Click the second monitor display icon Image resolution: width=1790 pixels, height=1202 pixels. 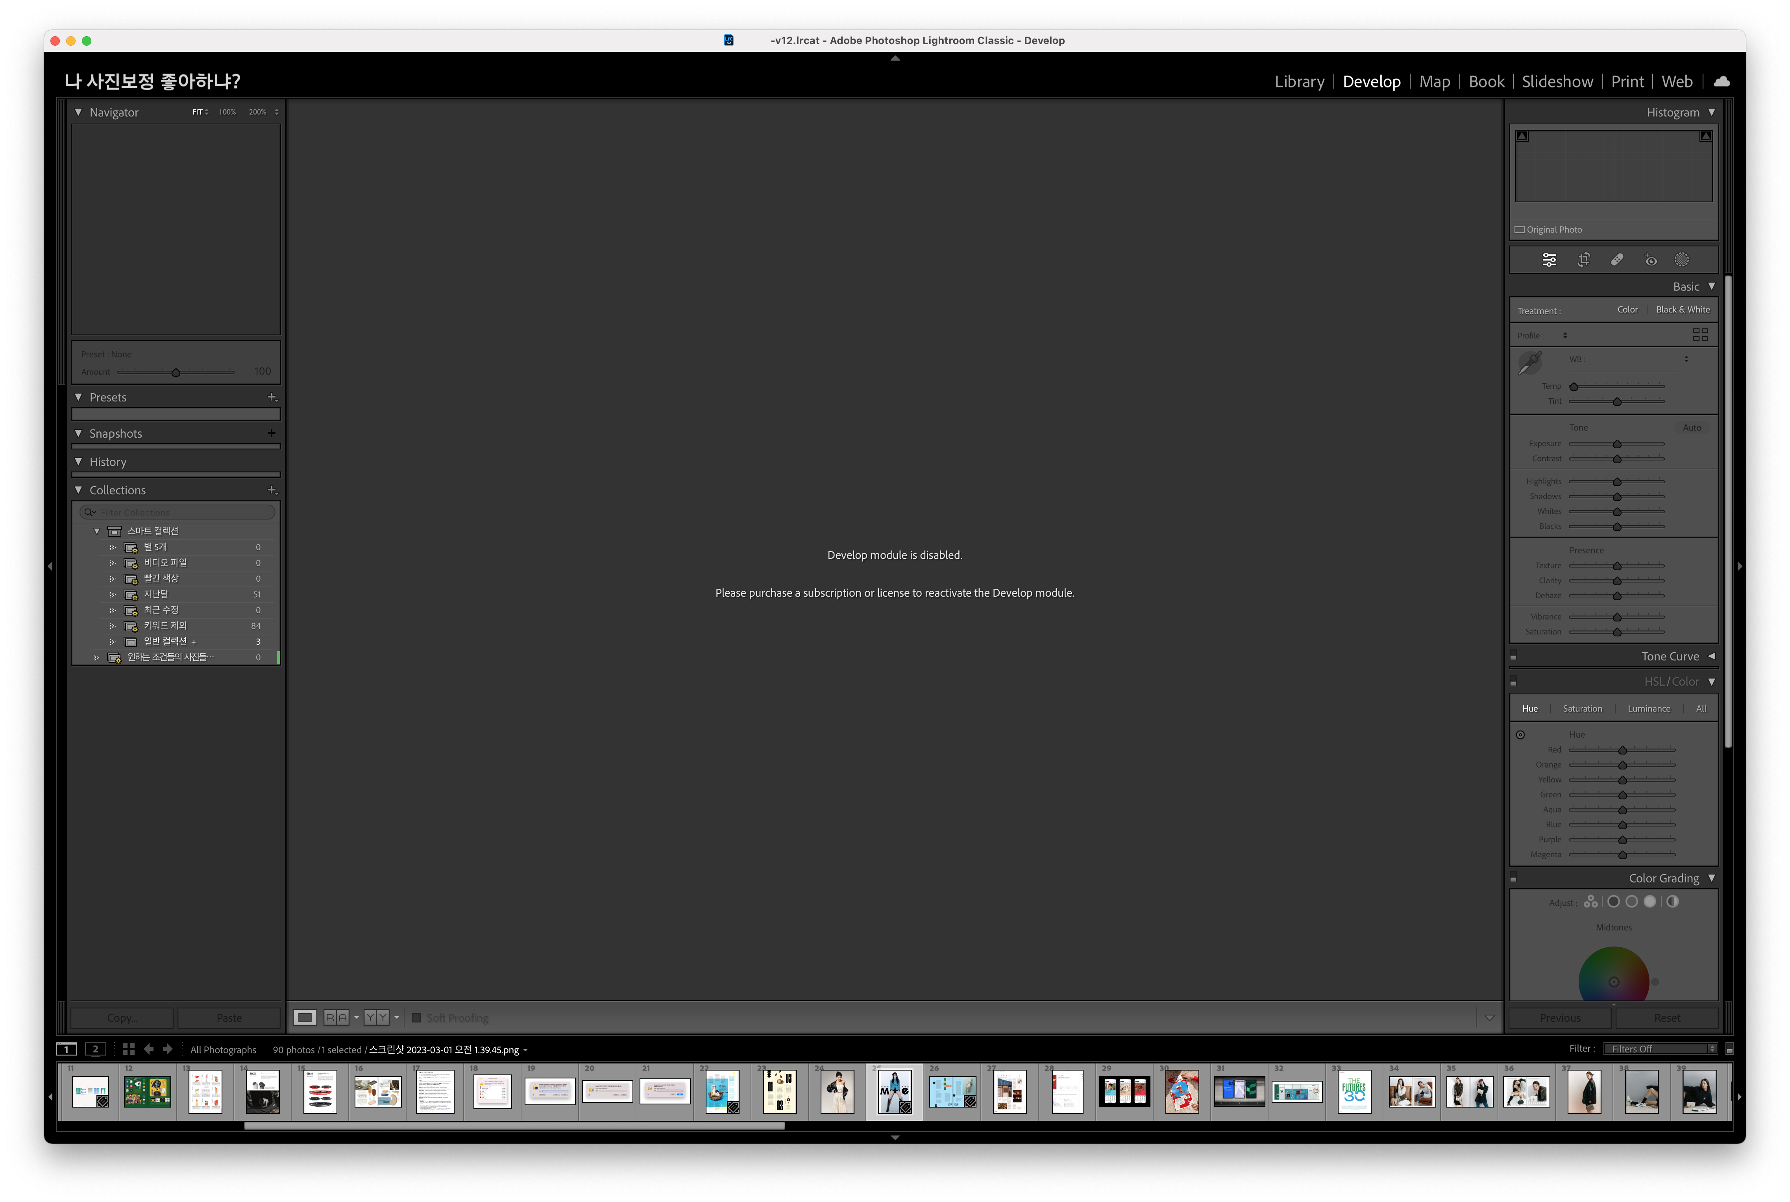95,1049
